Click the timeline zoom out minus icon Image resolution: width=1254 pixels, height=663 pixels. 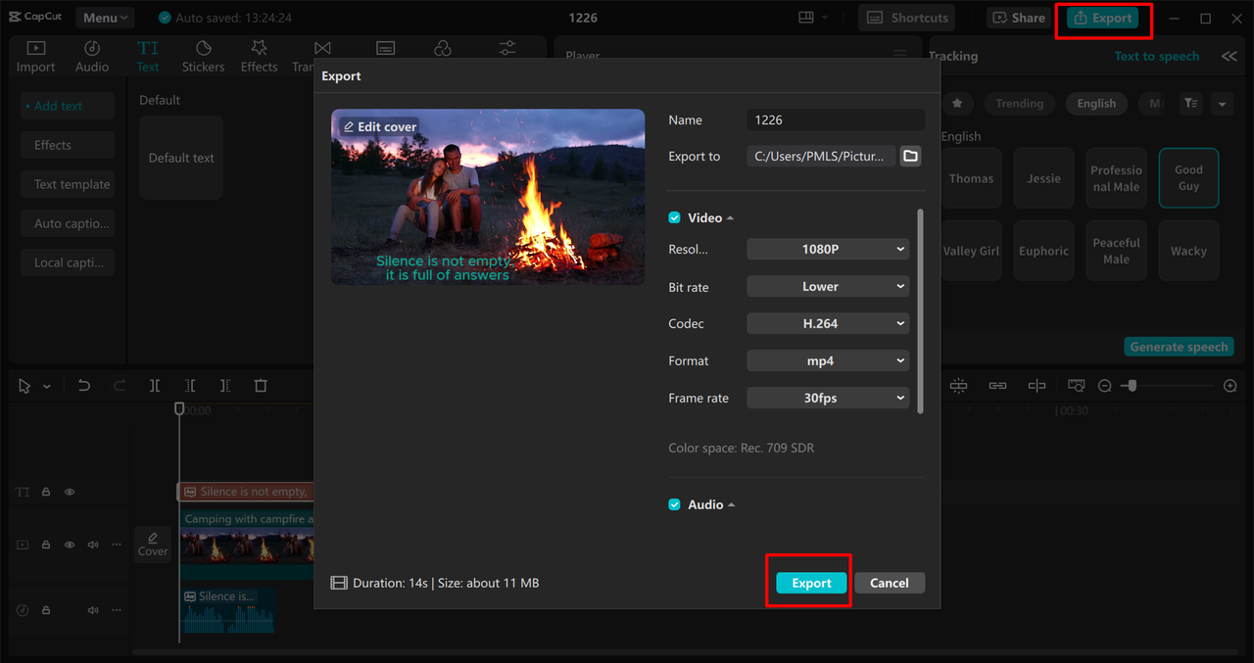1105,386
